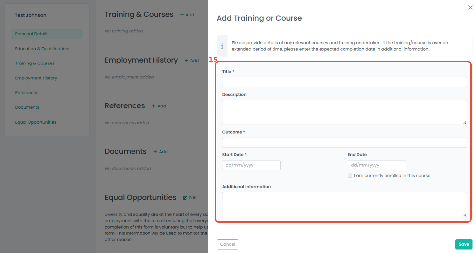The height and width of the screenshot is (253, 476).
Task: Cancel adding the training course
Action: click(x=228, y=244)
